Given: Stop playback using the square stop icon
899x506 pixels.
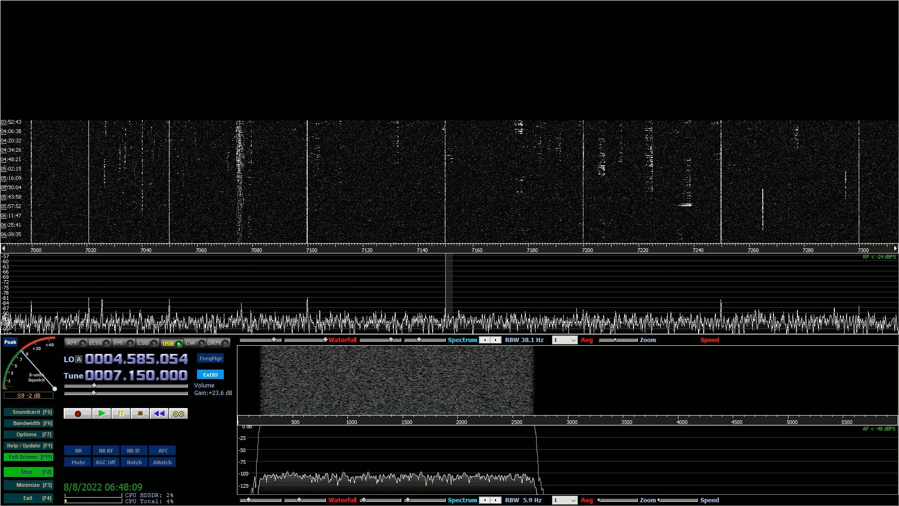Looking at the screenshot, I should tap(140, 413).
